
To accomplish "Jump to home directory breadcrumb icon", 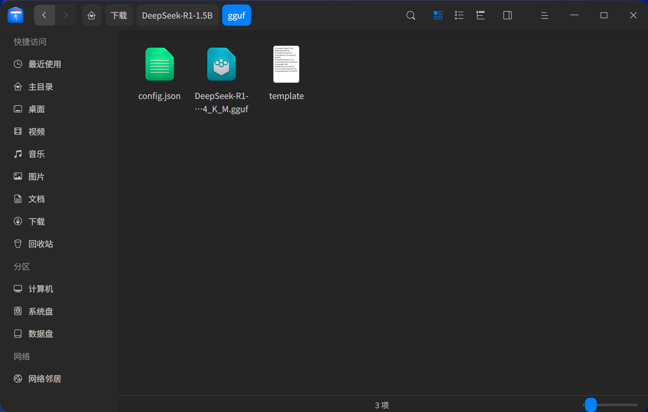I will [92, 15].
